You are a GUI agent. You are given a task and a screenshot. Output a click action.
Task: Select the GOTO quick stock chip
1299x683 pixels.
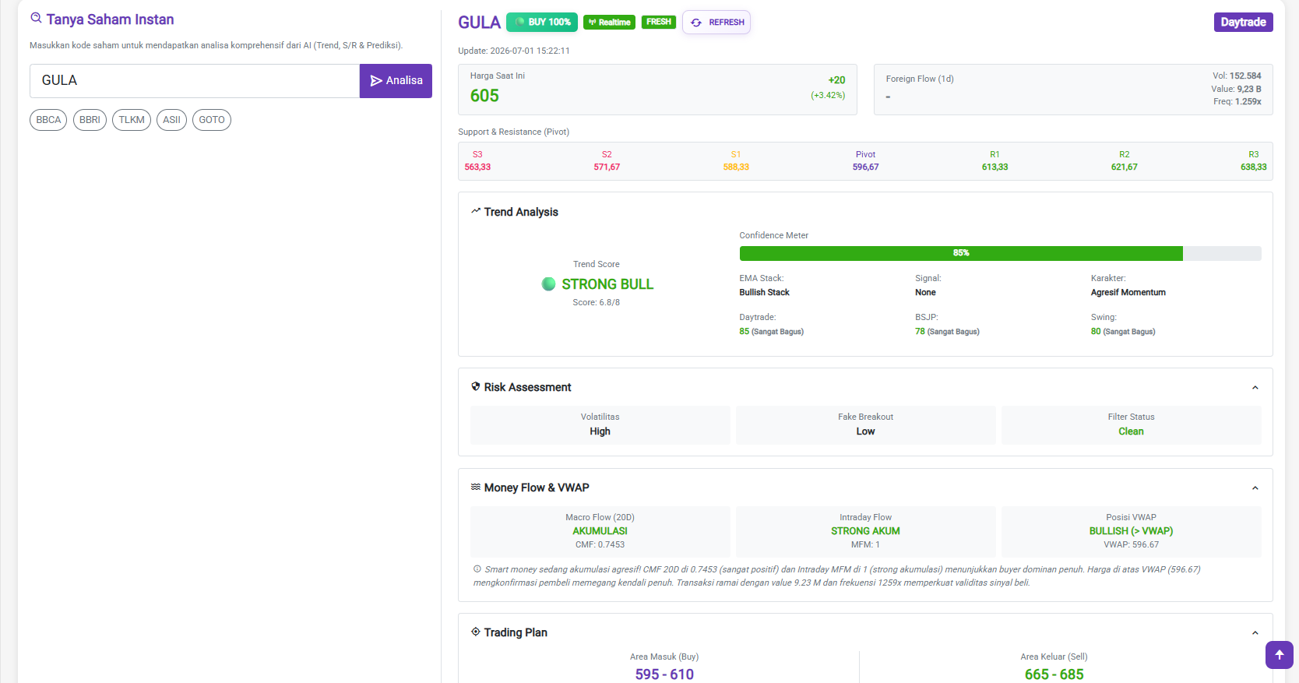[212, 120]
